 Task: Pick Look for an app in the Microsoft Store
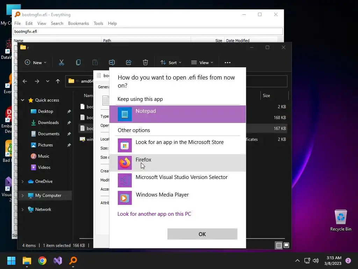177,145
